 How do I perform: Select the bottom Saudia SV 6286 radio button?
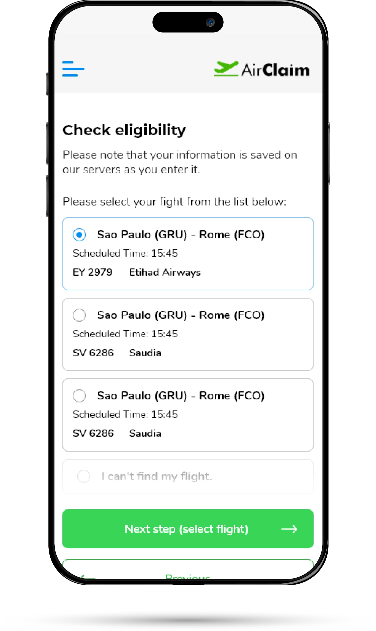click(79, 396)
